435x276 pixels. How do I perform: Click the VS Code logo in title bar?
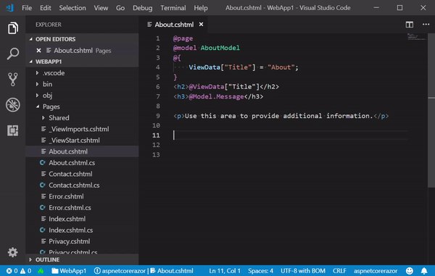(10, 8)
